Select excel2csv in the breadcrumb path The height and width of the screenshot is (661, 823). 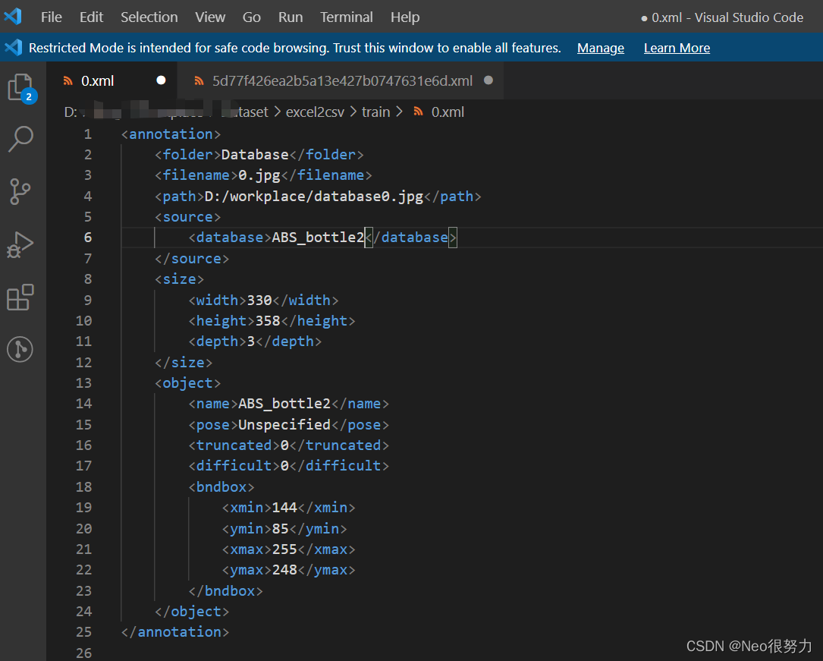tap(315, 112)
